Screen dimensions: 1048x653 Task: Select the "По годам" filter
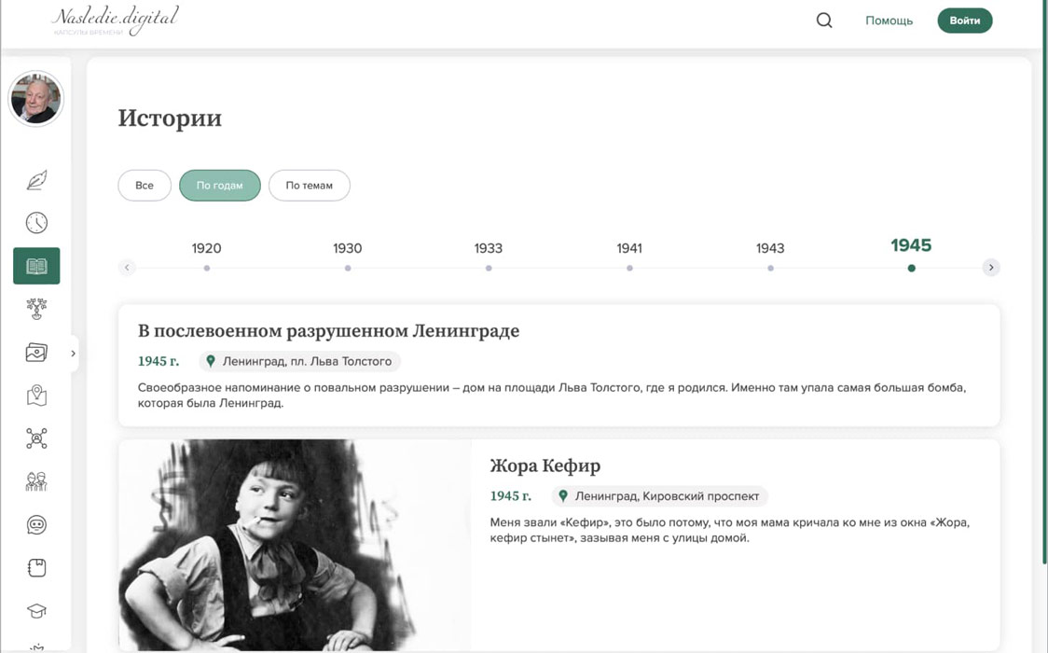220,185
